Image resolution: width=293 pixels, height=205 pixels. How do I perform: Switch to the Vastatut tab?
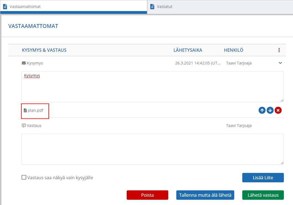click(x=220, y=7)
